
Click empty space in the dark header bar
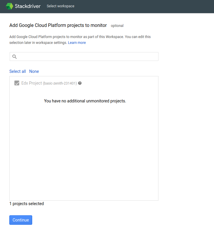[146, 6]
